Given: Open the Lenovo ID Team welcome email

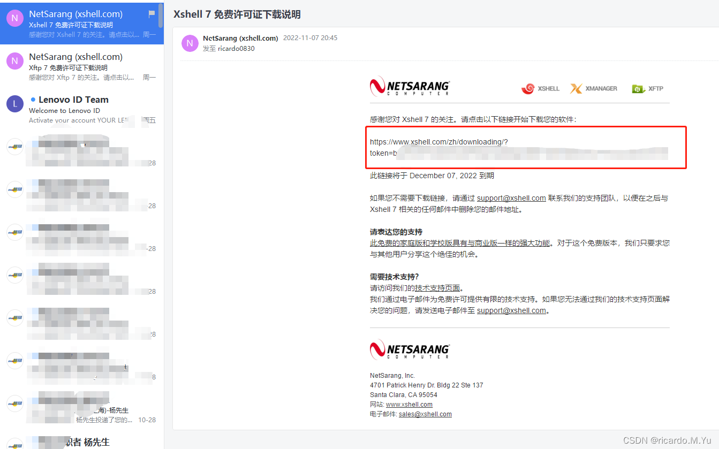Looking at the screenshot, I should pyautogui.click(x=81, y=109).
